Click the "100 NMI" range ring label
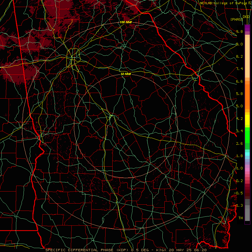 pyautogui.click(x=125, y=22)
